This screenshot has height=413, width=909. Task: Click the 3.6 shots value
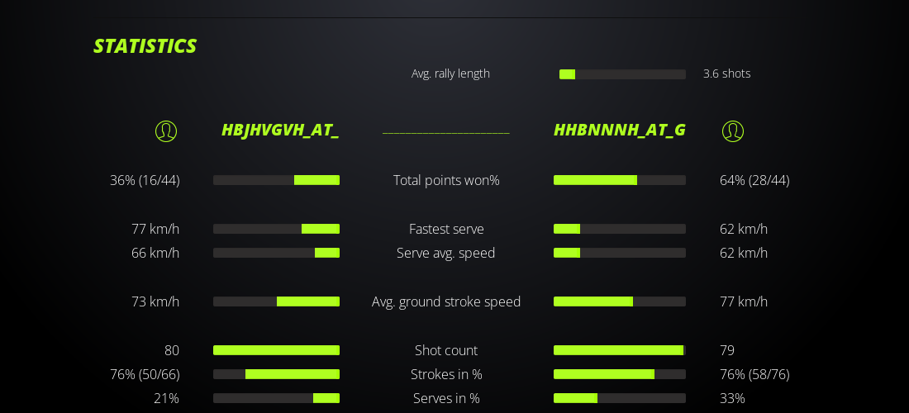(x=727, y=74)
